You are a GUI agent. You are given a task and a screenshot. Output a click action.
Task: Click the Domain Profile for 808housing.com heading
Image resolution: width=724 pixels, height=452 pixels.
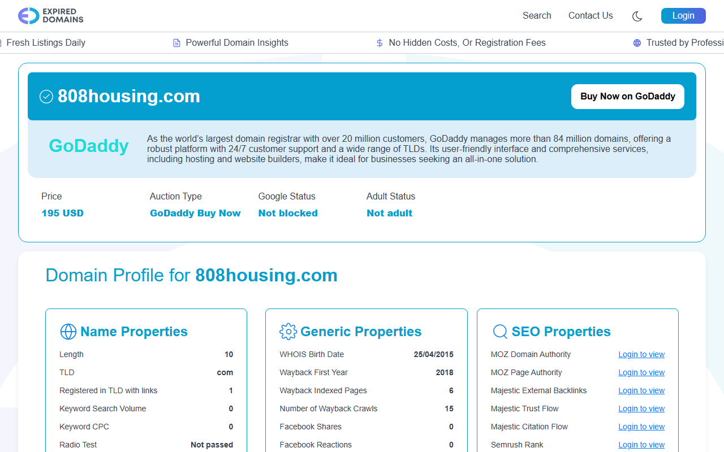pos(192,275)
